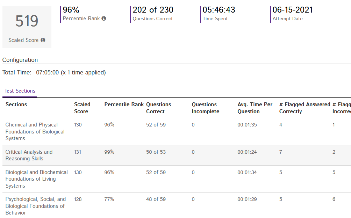Sort by Percentile Rank column header

point(124,104)
